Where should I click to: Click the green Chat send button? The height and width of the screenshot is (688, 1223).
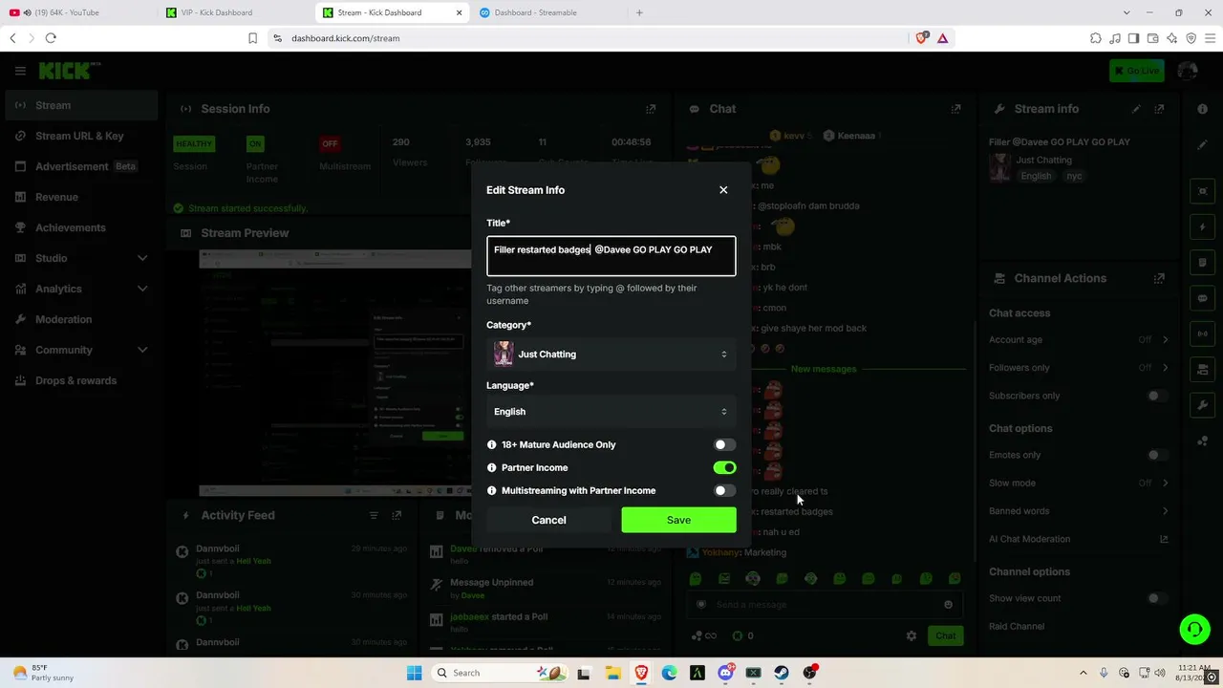945,635
